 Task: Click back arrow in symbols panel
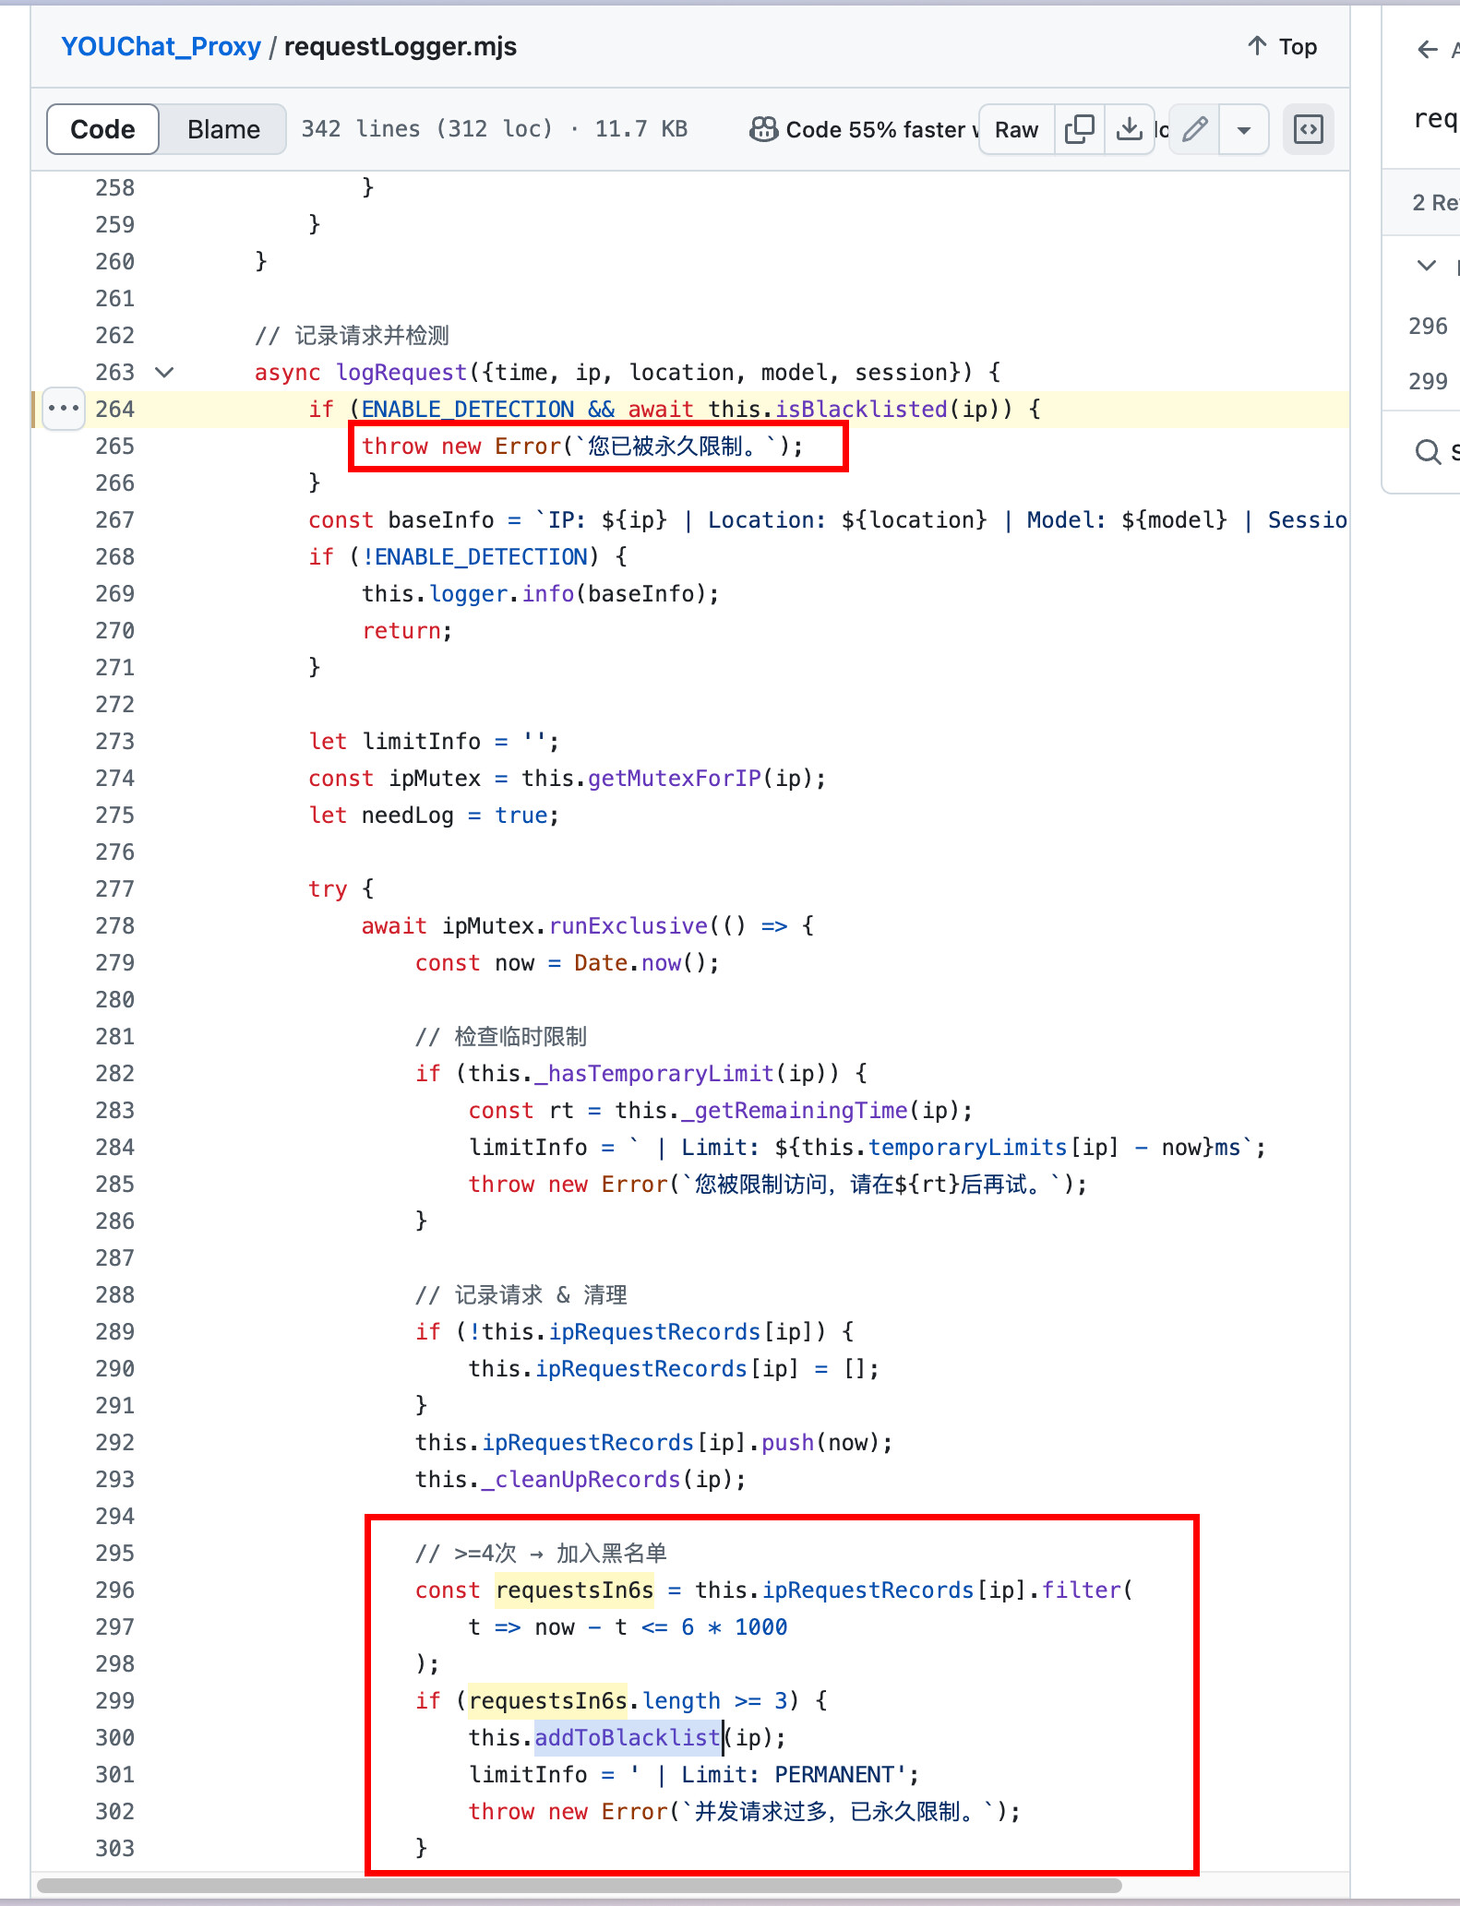[1427, 50]
